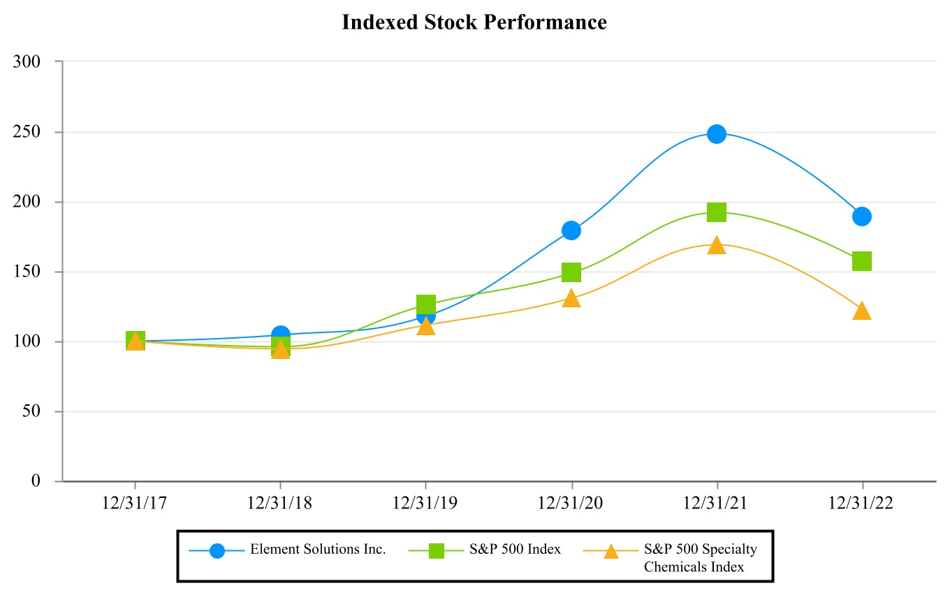
Task: Click S&P 500 green square at 12/31/22
Action: (x=861, y=261)
